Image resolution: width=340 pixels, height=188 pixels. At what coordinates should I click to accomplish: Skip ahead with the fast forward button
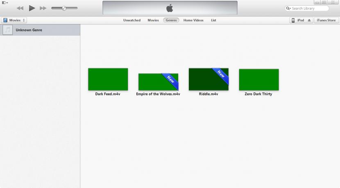point(43,8)
